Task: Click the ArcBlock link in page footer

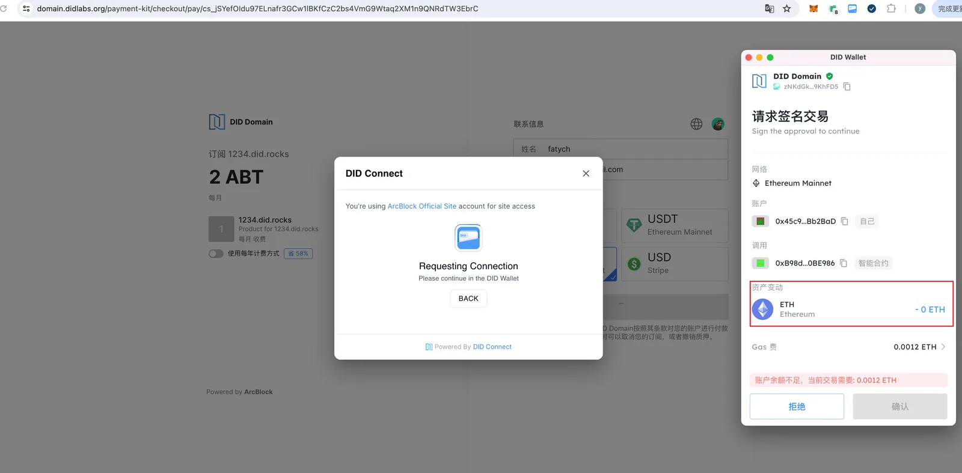Action: tap(259, 392)
